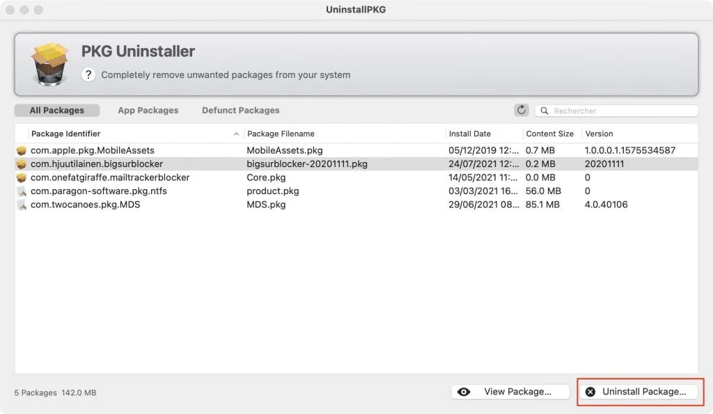Click the 56.0 MB content size cell
Screen dimensions: 713x414
tap(543, 191)
